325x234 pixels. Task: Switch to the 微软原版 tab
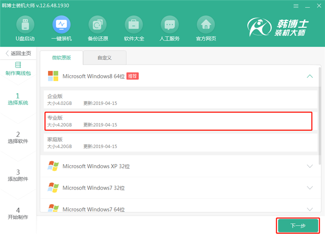[x=61, y=58]
